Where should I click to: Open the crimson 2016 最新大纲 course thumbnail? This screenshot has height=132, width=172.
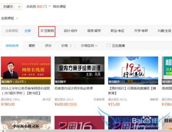(79, 123)
